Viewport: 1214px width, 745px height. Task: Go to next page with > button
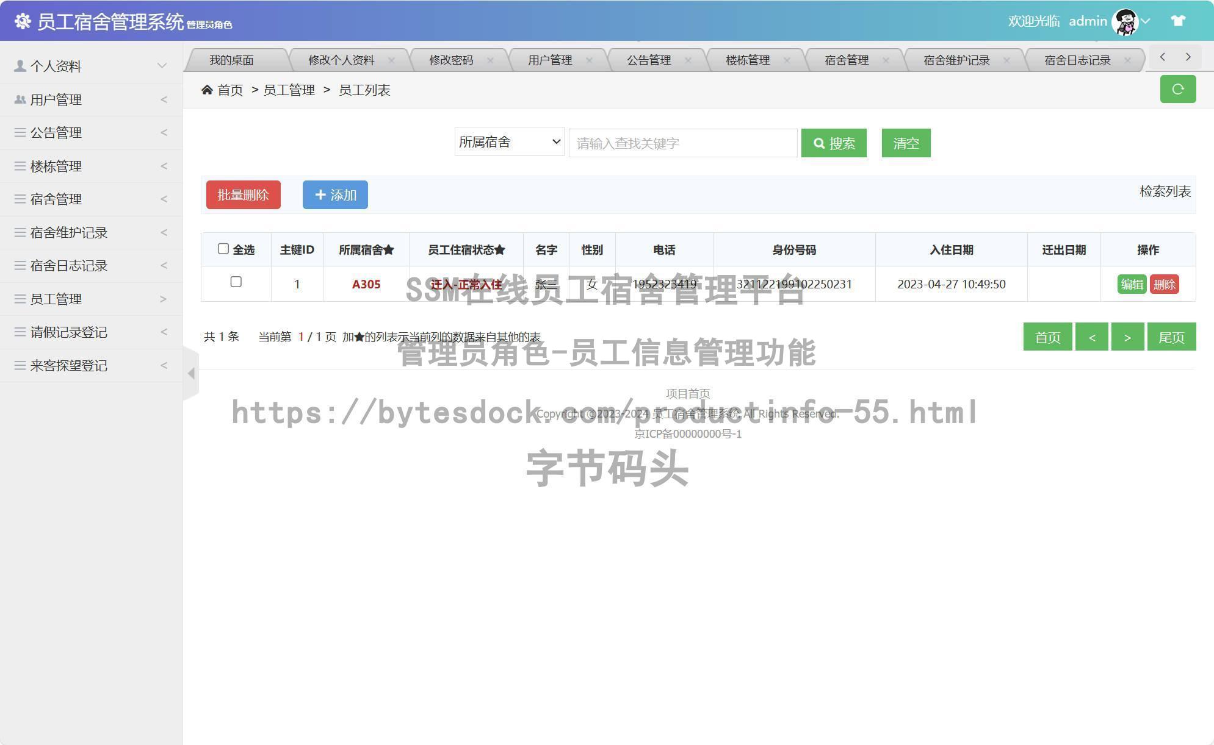1127,337
